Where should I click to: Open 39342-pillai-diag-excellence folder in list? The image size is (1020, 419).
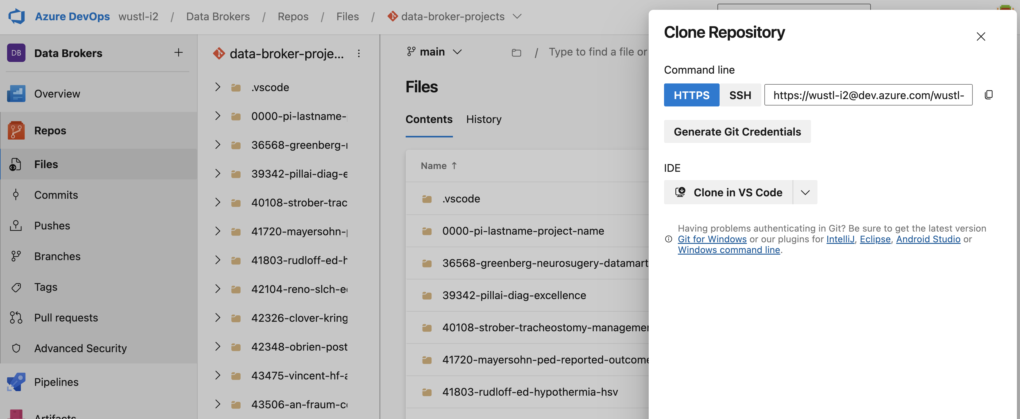pyautogui.click(x=514, y=295)
